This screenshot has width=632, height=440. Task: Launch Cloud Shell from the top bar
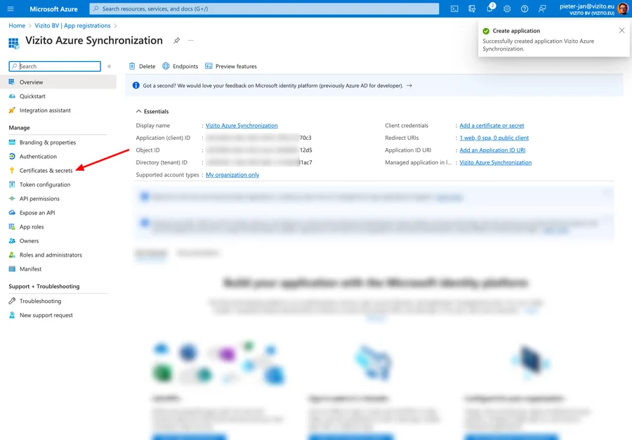pos(455,8)
